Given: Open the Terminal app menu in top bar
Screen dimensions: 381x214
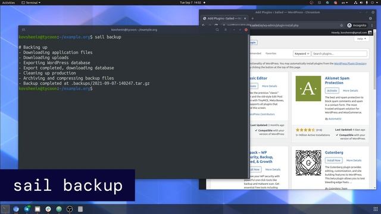Looking at the screenshot, I should [x=31, y=2].
